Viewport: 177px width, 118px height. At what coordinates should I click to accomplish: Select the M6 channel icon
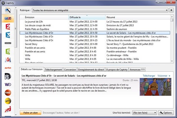[8, 60]
